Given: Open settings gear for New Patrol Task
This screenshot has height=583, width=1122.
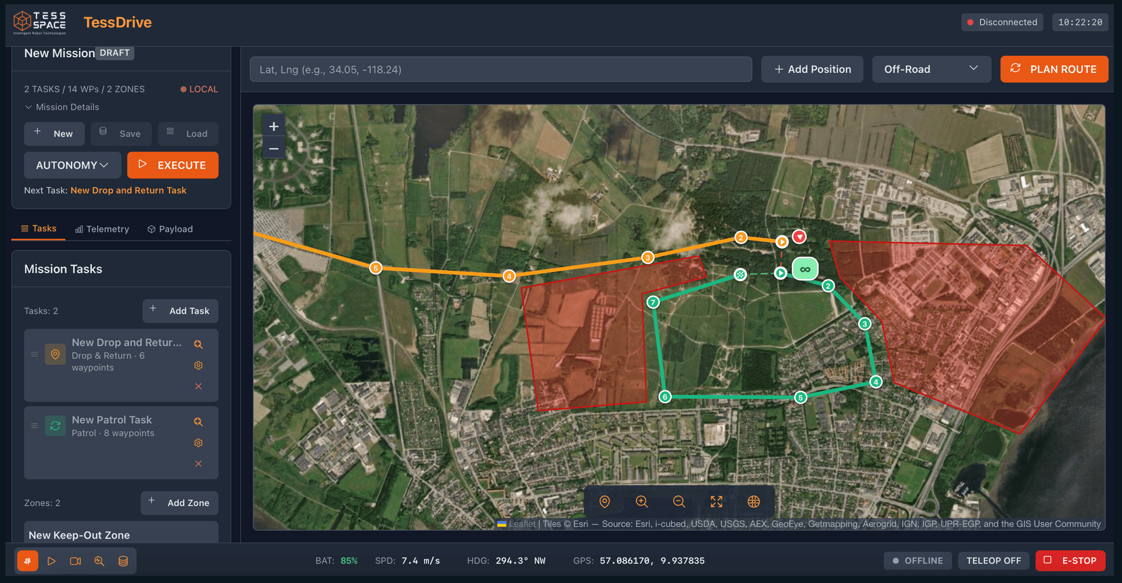Looking at the screenshot, I should pos(198,443).
